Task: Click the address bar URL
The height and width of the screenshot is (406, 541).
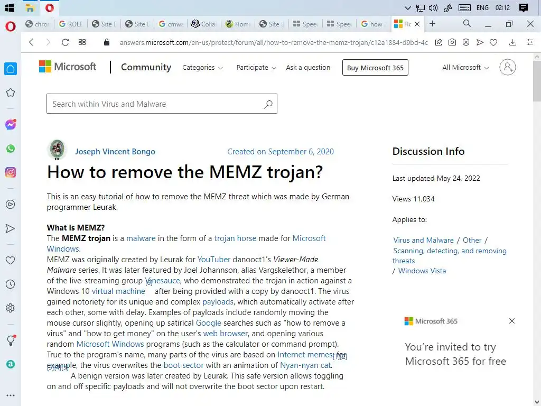Action: point(273,42)
